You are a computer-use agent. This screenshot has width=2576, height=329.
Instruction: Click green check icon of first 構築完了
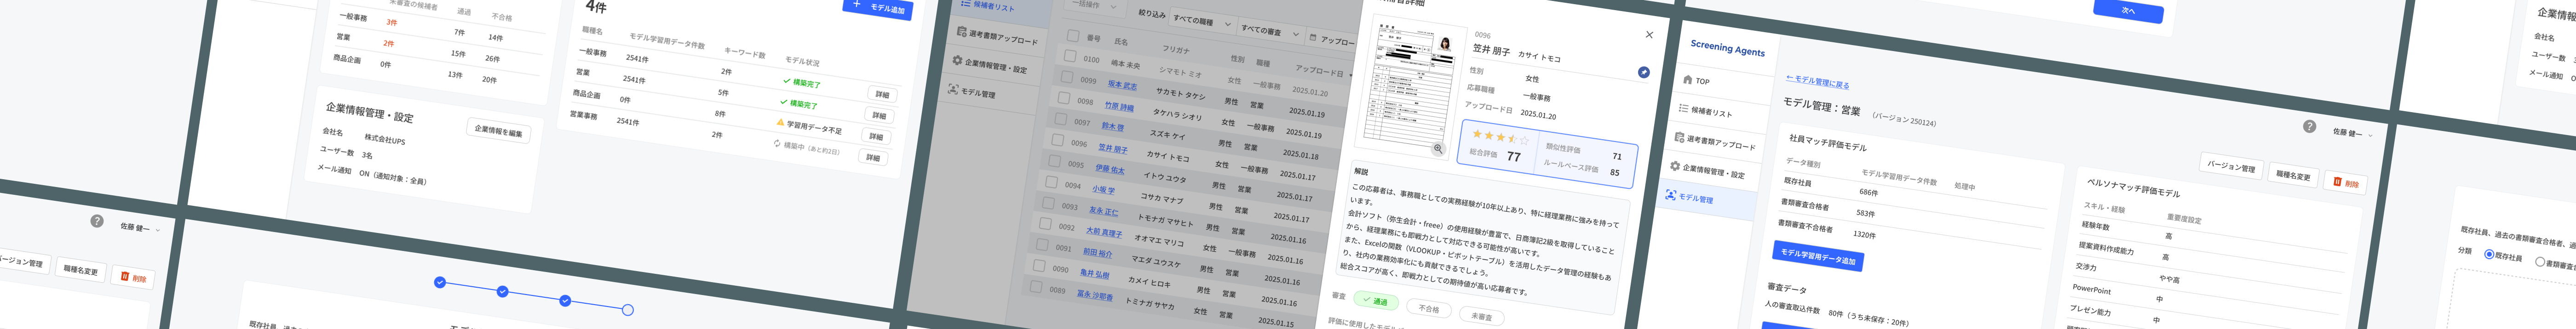click(x=786, y=81)
